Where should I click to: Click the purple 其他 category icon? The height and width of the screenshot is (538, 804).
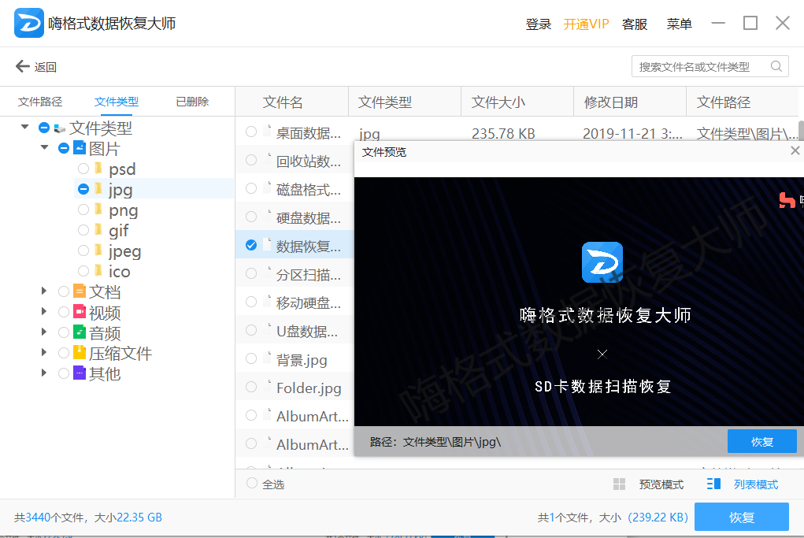[80, 373]
